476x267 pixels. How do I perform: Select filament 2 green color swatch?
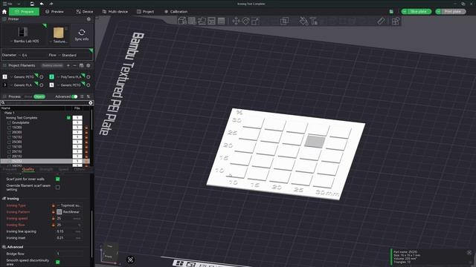click(x=51, y=77)
